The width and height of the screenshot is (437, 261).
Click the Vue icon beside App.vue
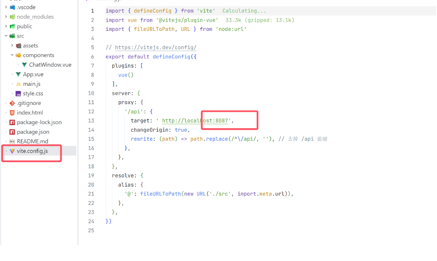point(18,74)
